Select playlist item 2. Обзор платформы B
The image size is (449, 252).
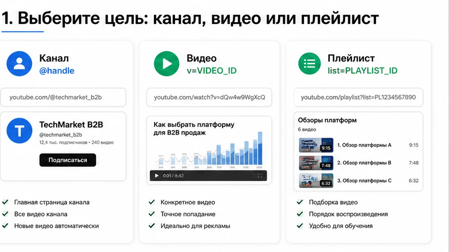[364, 163]
